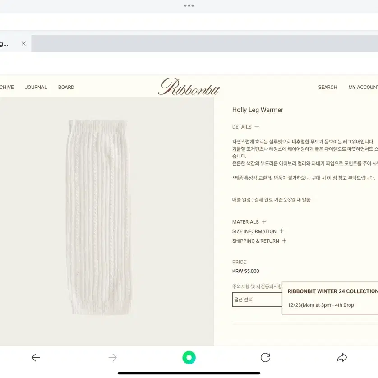Expand SHIPPING & RETURN section
Viewport: 378px width, 378px height.
(259, 241)
